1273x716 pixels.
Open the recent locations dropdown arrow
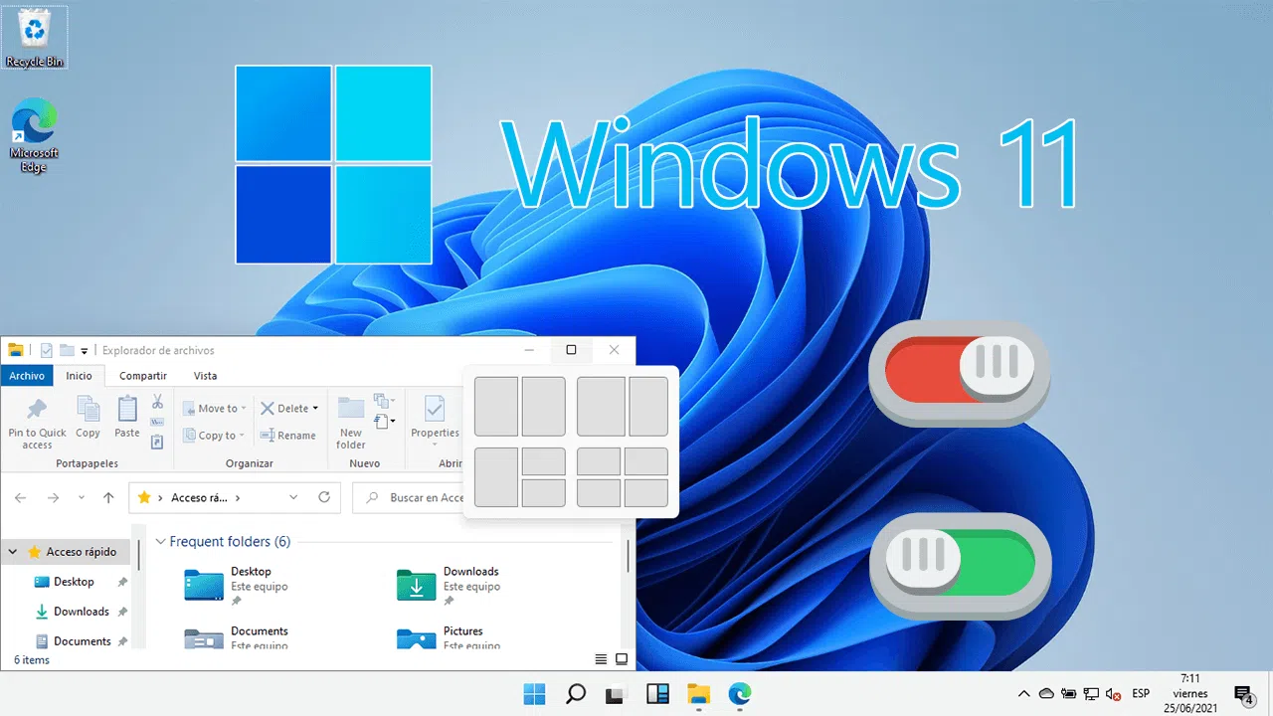click(82, 497)
